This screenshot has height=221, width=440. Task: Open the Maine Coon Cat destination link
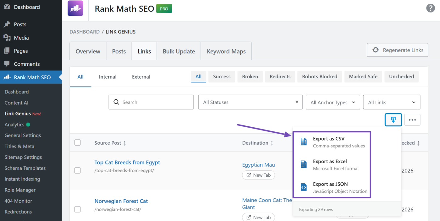[x=267, y=204]
